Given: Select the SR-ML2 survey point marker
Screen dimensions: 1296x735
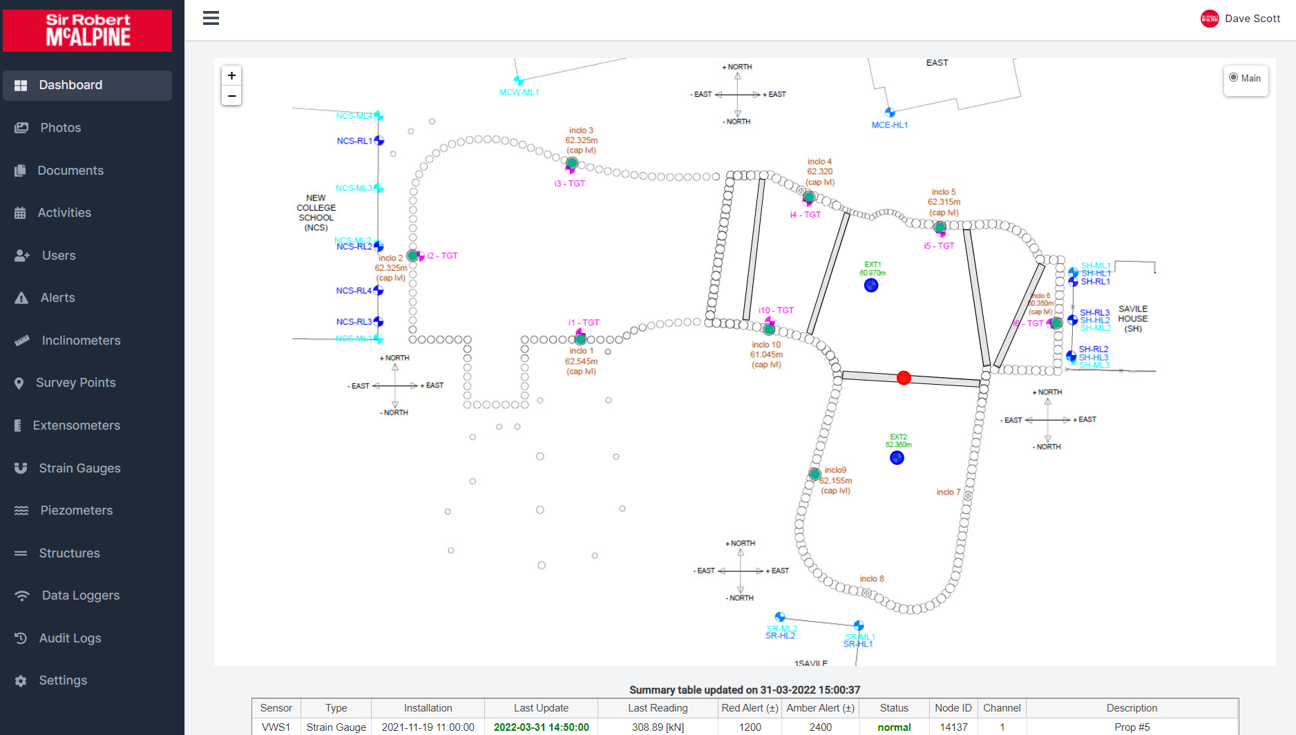Looking at the screenshot, I should [780, 617].
